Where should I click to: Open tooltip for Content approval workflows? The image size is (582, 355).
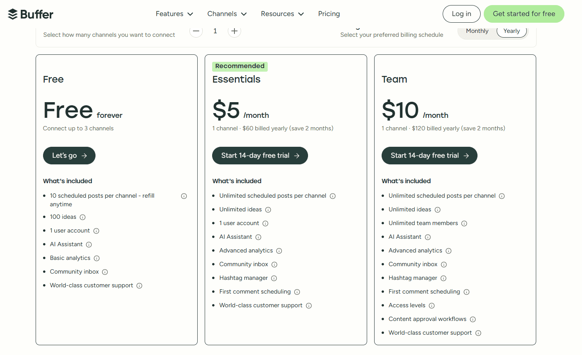473,319
